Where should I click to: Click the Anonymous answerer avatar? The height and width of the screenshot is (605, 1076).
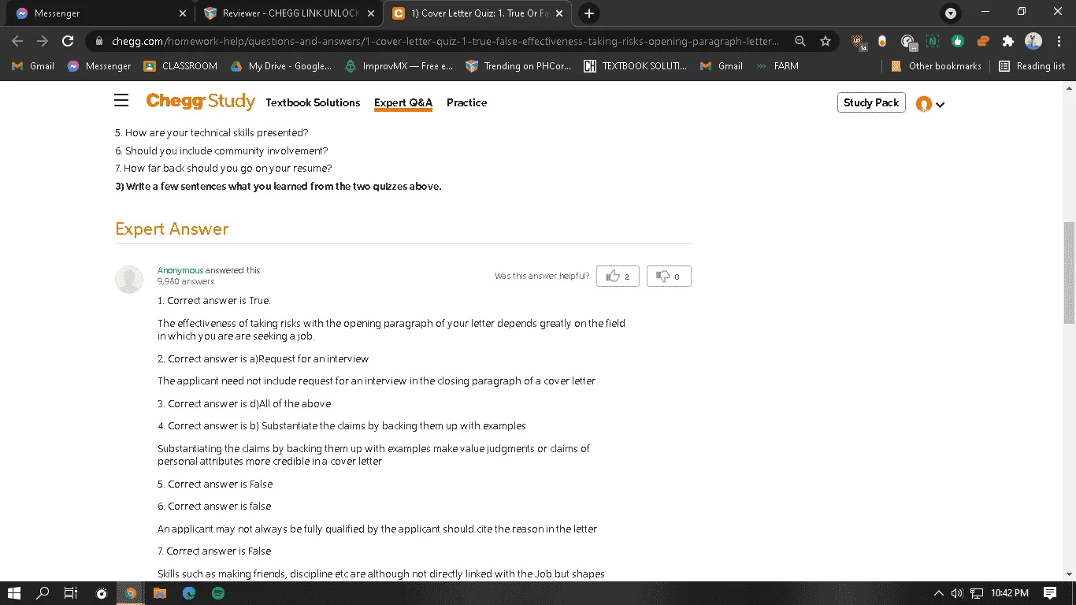[129, 280]
